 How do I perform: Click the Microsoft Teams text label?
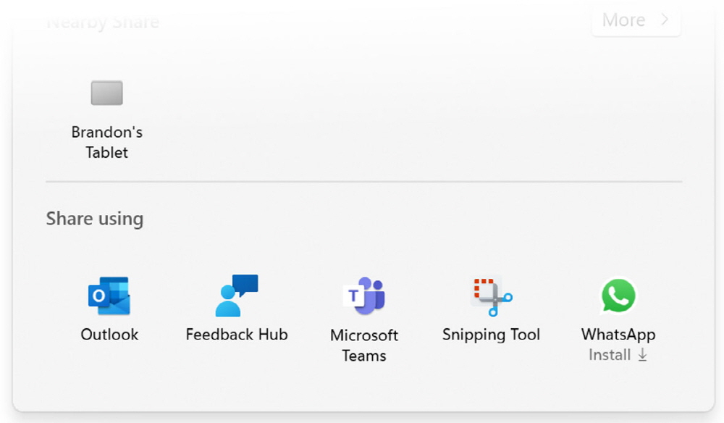coord(363,345)
